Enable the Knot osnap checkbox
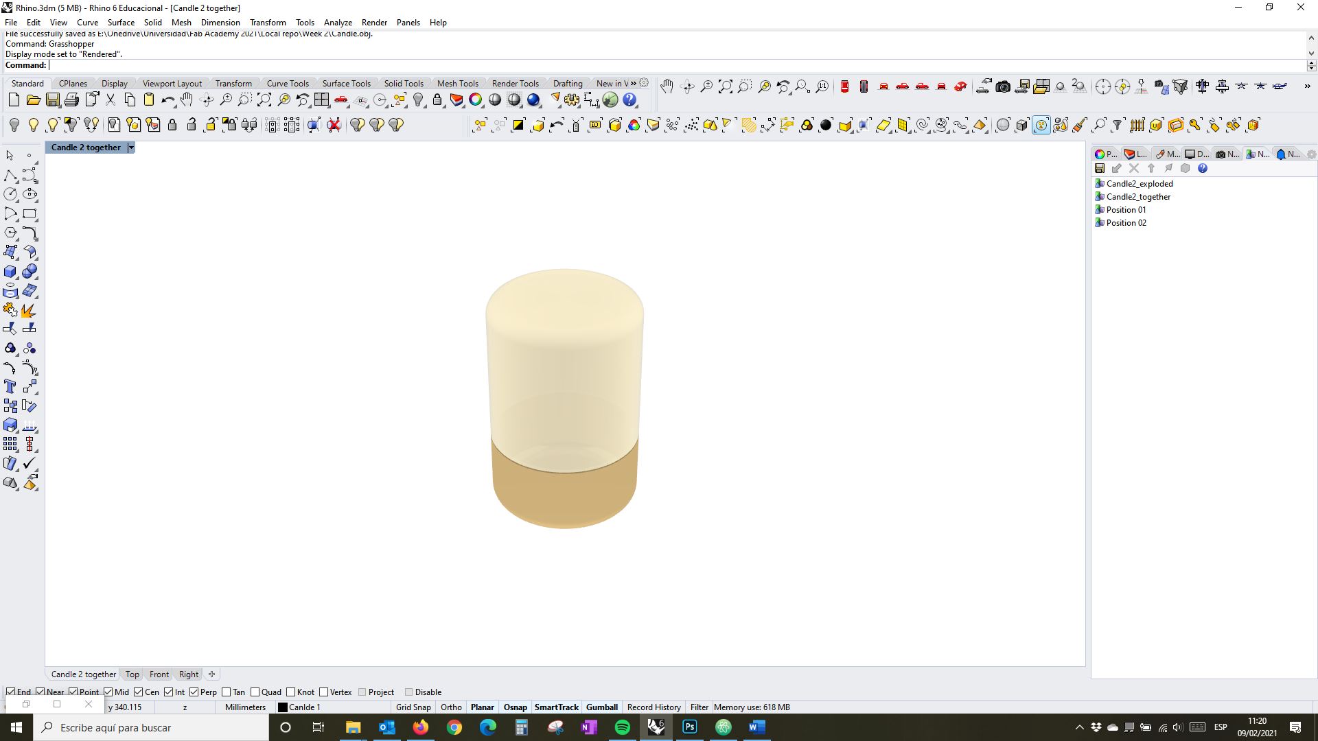Viewport: 1318px width, 741px height. pos(290,692)
